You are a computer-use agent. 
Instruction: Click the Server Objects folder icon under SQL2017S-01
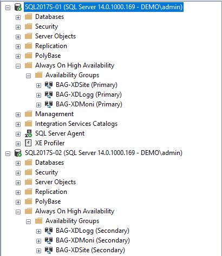[28, 36]
